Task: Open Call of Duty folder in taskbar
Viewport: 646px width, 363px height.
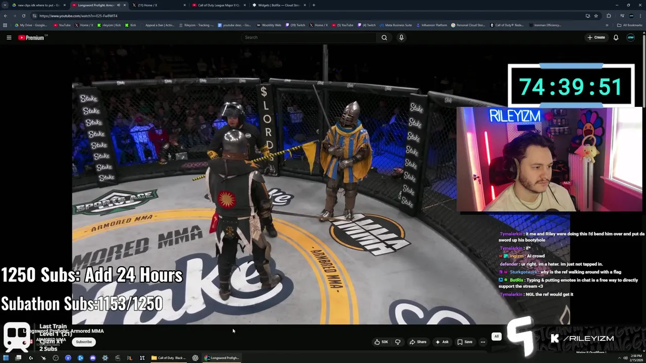Action: pos(169,358)
